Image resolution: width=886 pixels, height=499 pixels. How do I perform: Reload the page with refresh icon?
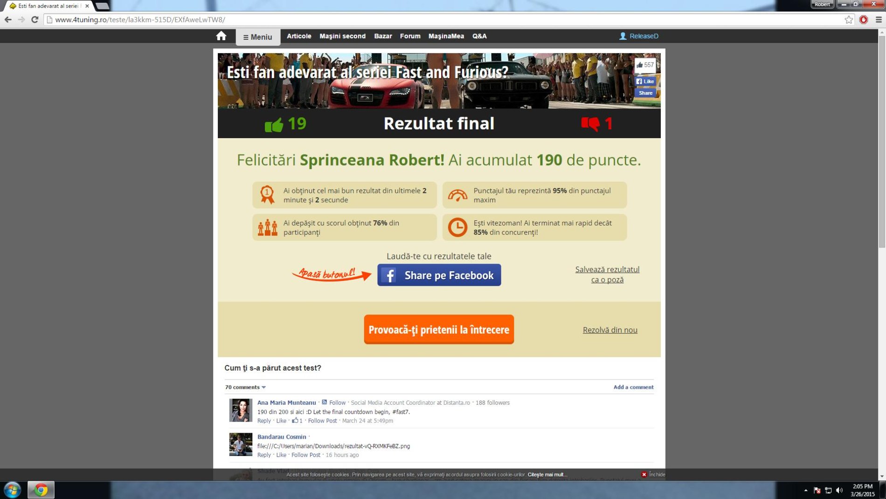(35, 20)
